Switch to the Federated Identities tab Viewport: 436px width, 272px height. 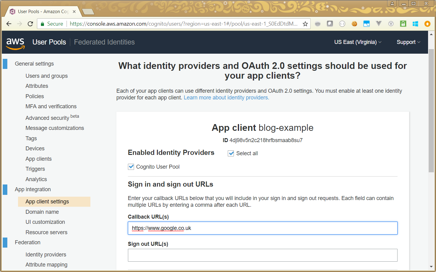(x=104, y=42)
